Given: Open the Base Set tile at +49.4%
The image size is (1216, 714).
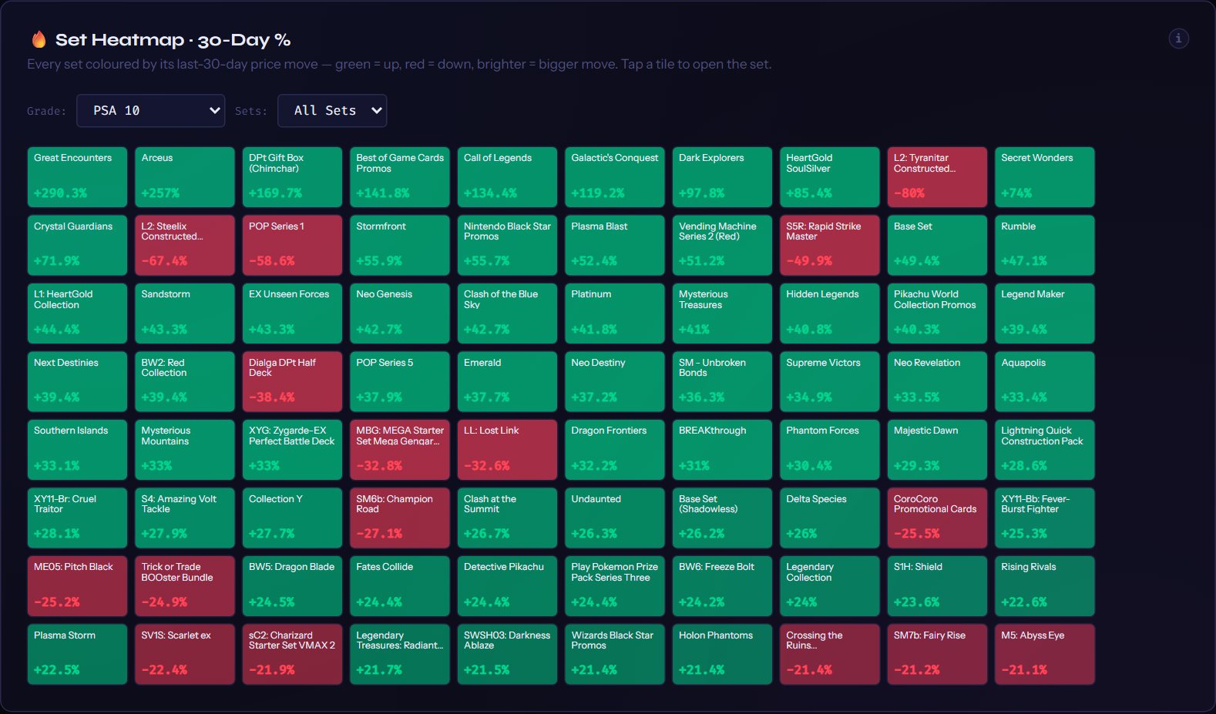Looking at the screenshot, I should pos(937,245).
